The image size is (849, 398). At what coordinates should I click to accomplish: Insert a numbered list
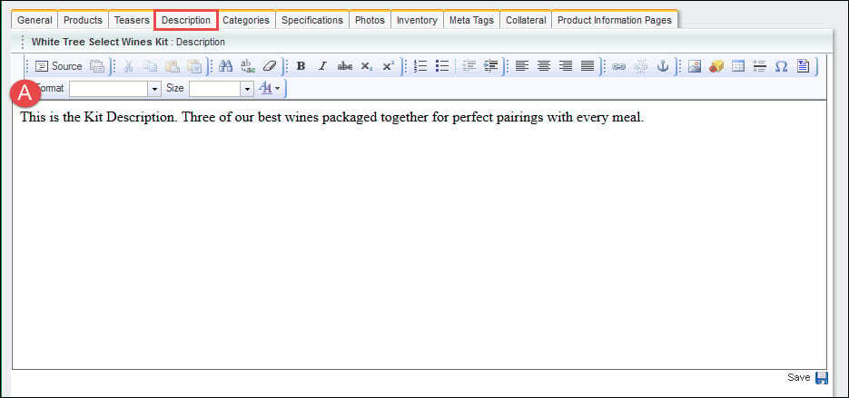[420, 66]
